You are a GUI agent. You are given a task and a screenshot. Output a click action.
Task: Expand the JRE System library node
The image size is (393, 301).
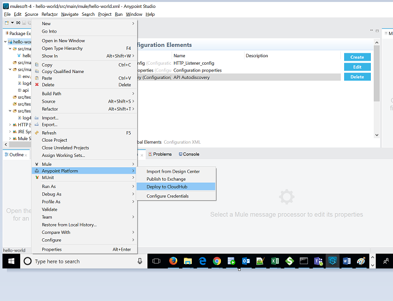click(10, 131)
